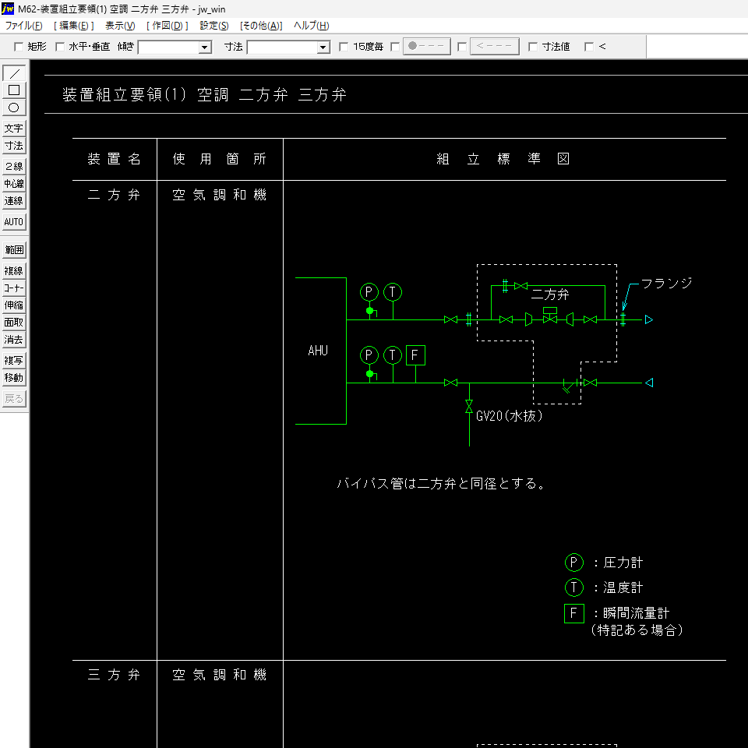Choose the 範囲 range select tool
This screenshot has width=748, height=748.
(14, 250)
